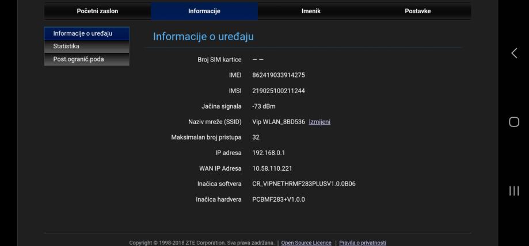Select Informacije o uređaju in sidebar
The image size is (529, 246).
point(87,34)
